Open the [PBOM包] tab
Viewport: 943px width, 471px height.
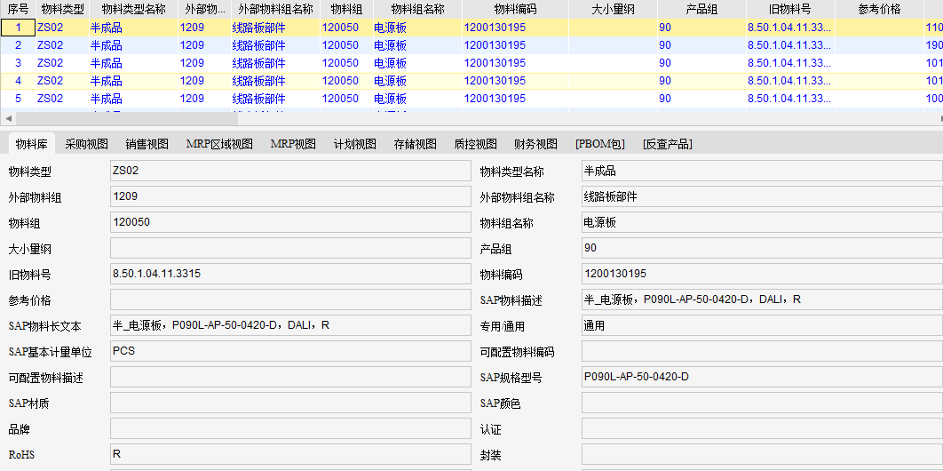[599, 144]
